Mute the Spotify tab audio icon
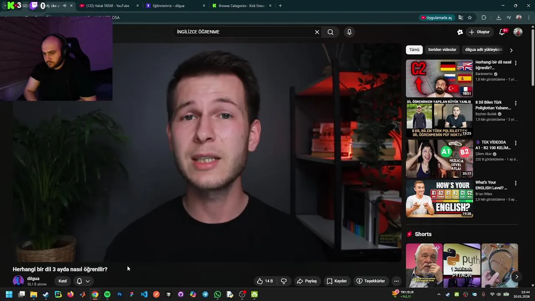 (x=64, y=6)
